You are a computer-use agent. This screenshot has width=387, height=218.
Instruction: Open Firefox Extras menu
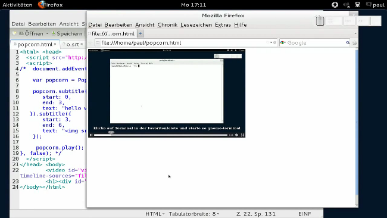(x=223, y=24)
